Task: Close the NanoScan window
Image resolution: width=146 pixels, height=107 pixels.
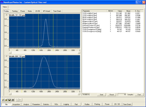Action: coord(144,2)
